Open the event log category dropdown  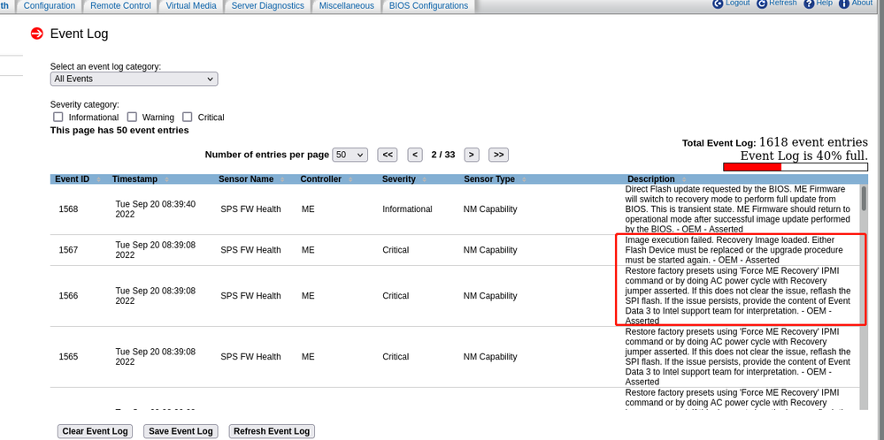point(135,79)
